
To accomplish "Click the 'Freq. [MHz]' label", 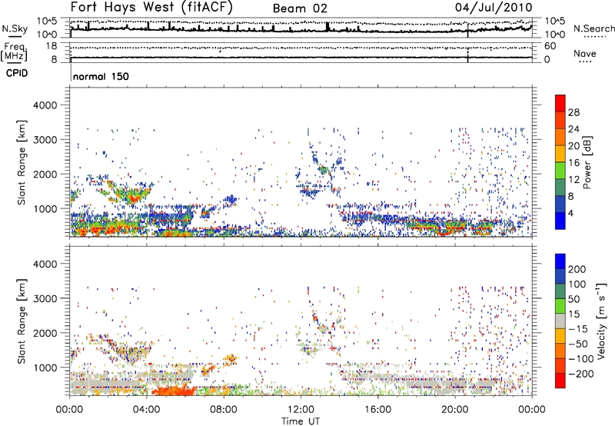I will (14, 52).
